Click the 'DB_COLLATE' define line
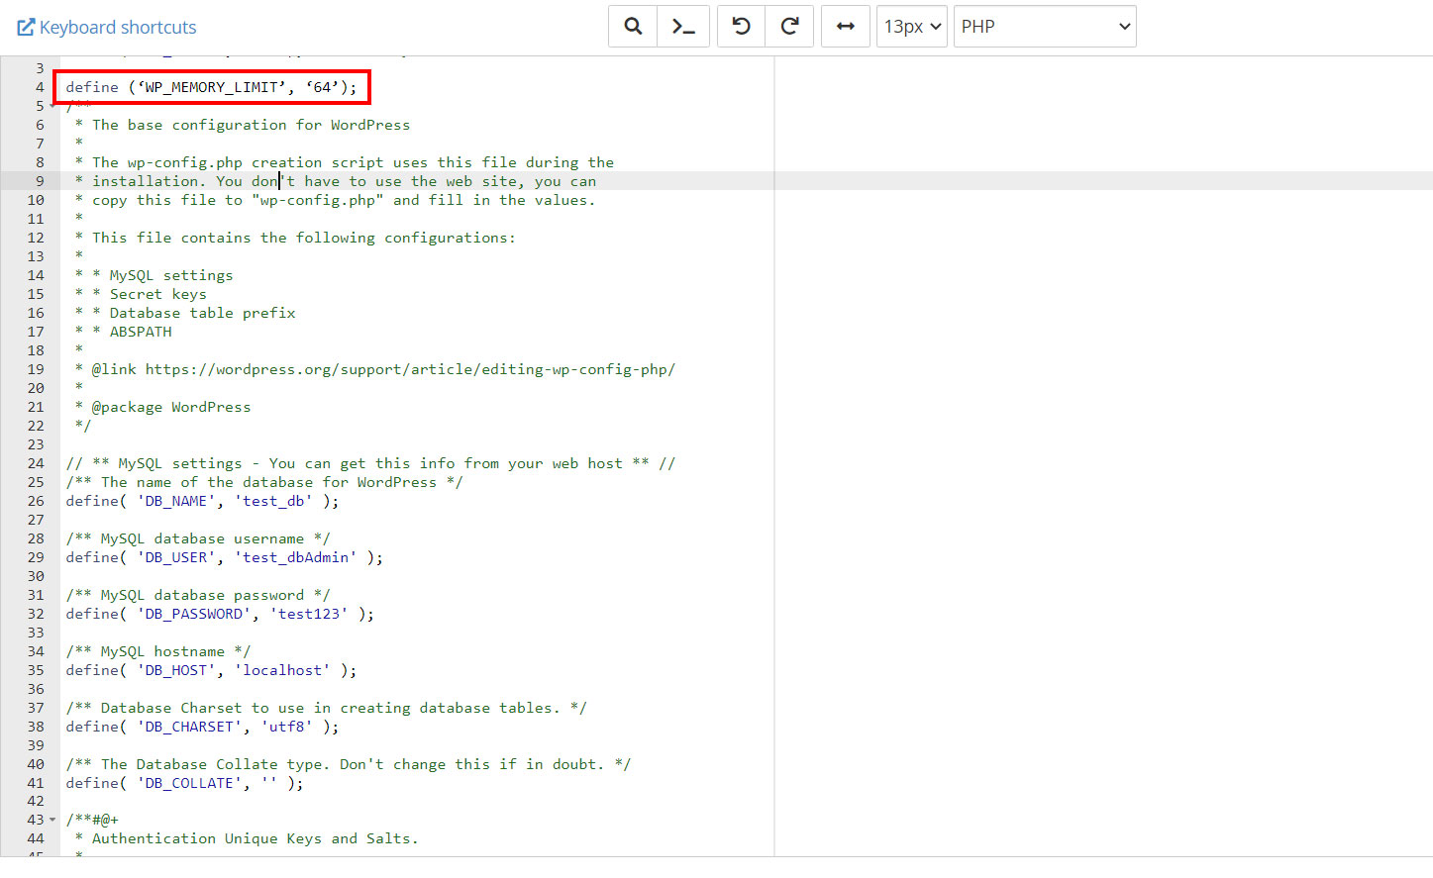Viewport: 1433px width, 878px height. (x=184, y=783)
